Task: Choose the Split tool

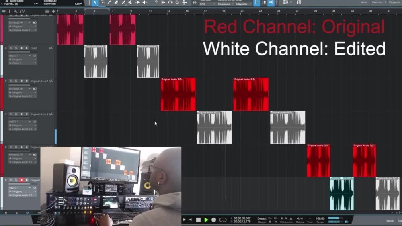Action: 109,2
